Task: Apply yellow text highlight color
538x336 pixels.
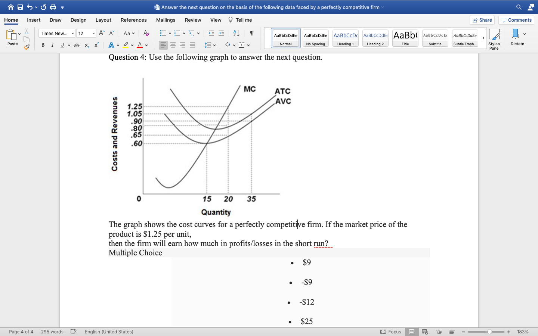Action: pyautogui.click(x=126, y=45)
